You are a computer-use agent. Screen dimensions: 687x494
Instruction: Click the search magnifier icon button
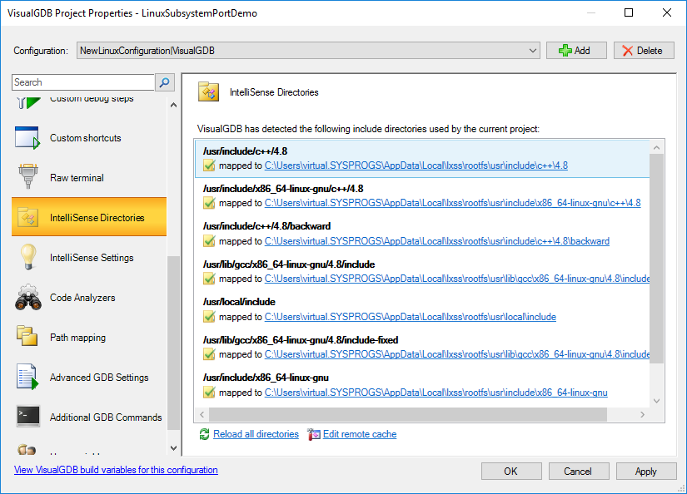tap(165, 82)
